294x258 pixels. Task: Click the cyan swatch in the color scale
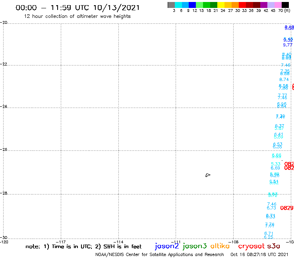pyautogui.click(x=178, y=5)
